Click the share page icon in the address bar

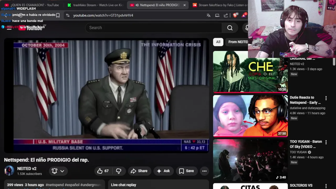coord(226,15)
